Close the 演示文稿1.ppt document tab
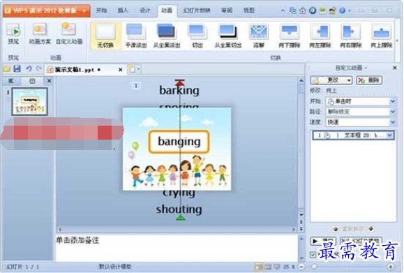This screenshot has width=404, height=273. [120, 70]
